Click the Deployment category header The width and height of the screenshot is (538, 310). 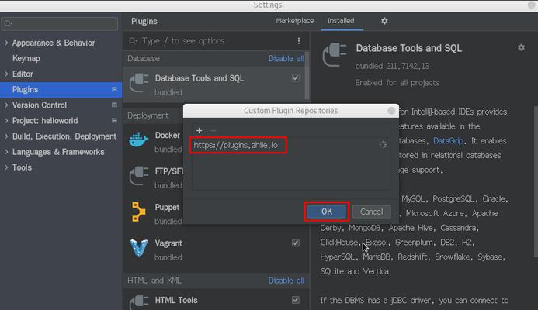click(x=148, y=115)
